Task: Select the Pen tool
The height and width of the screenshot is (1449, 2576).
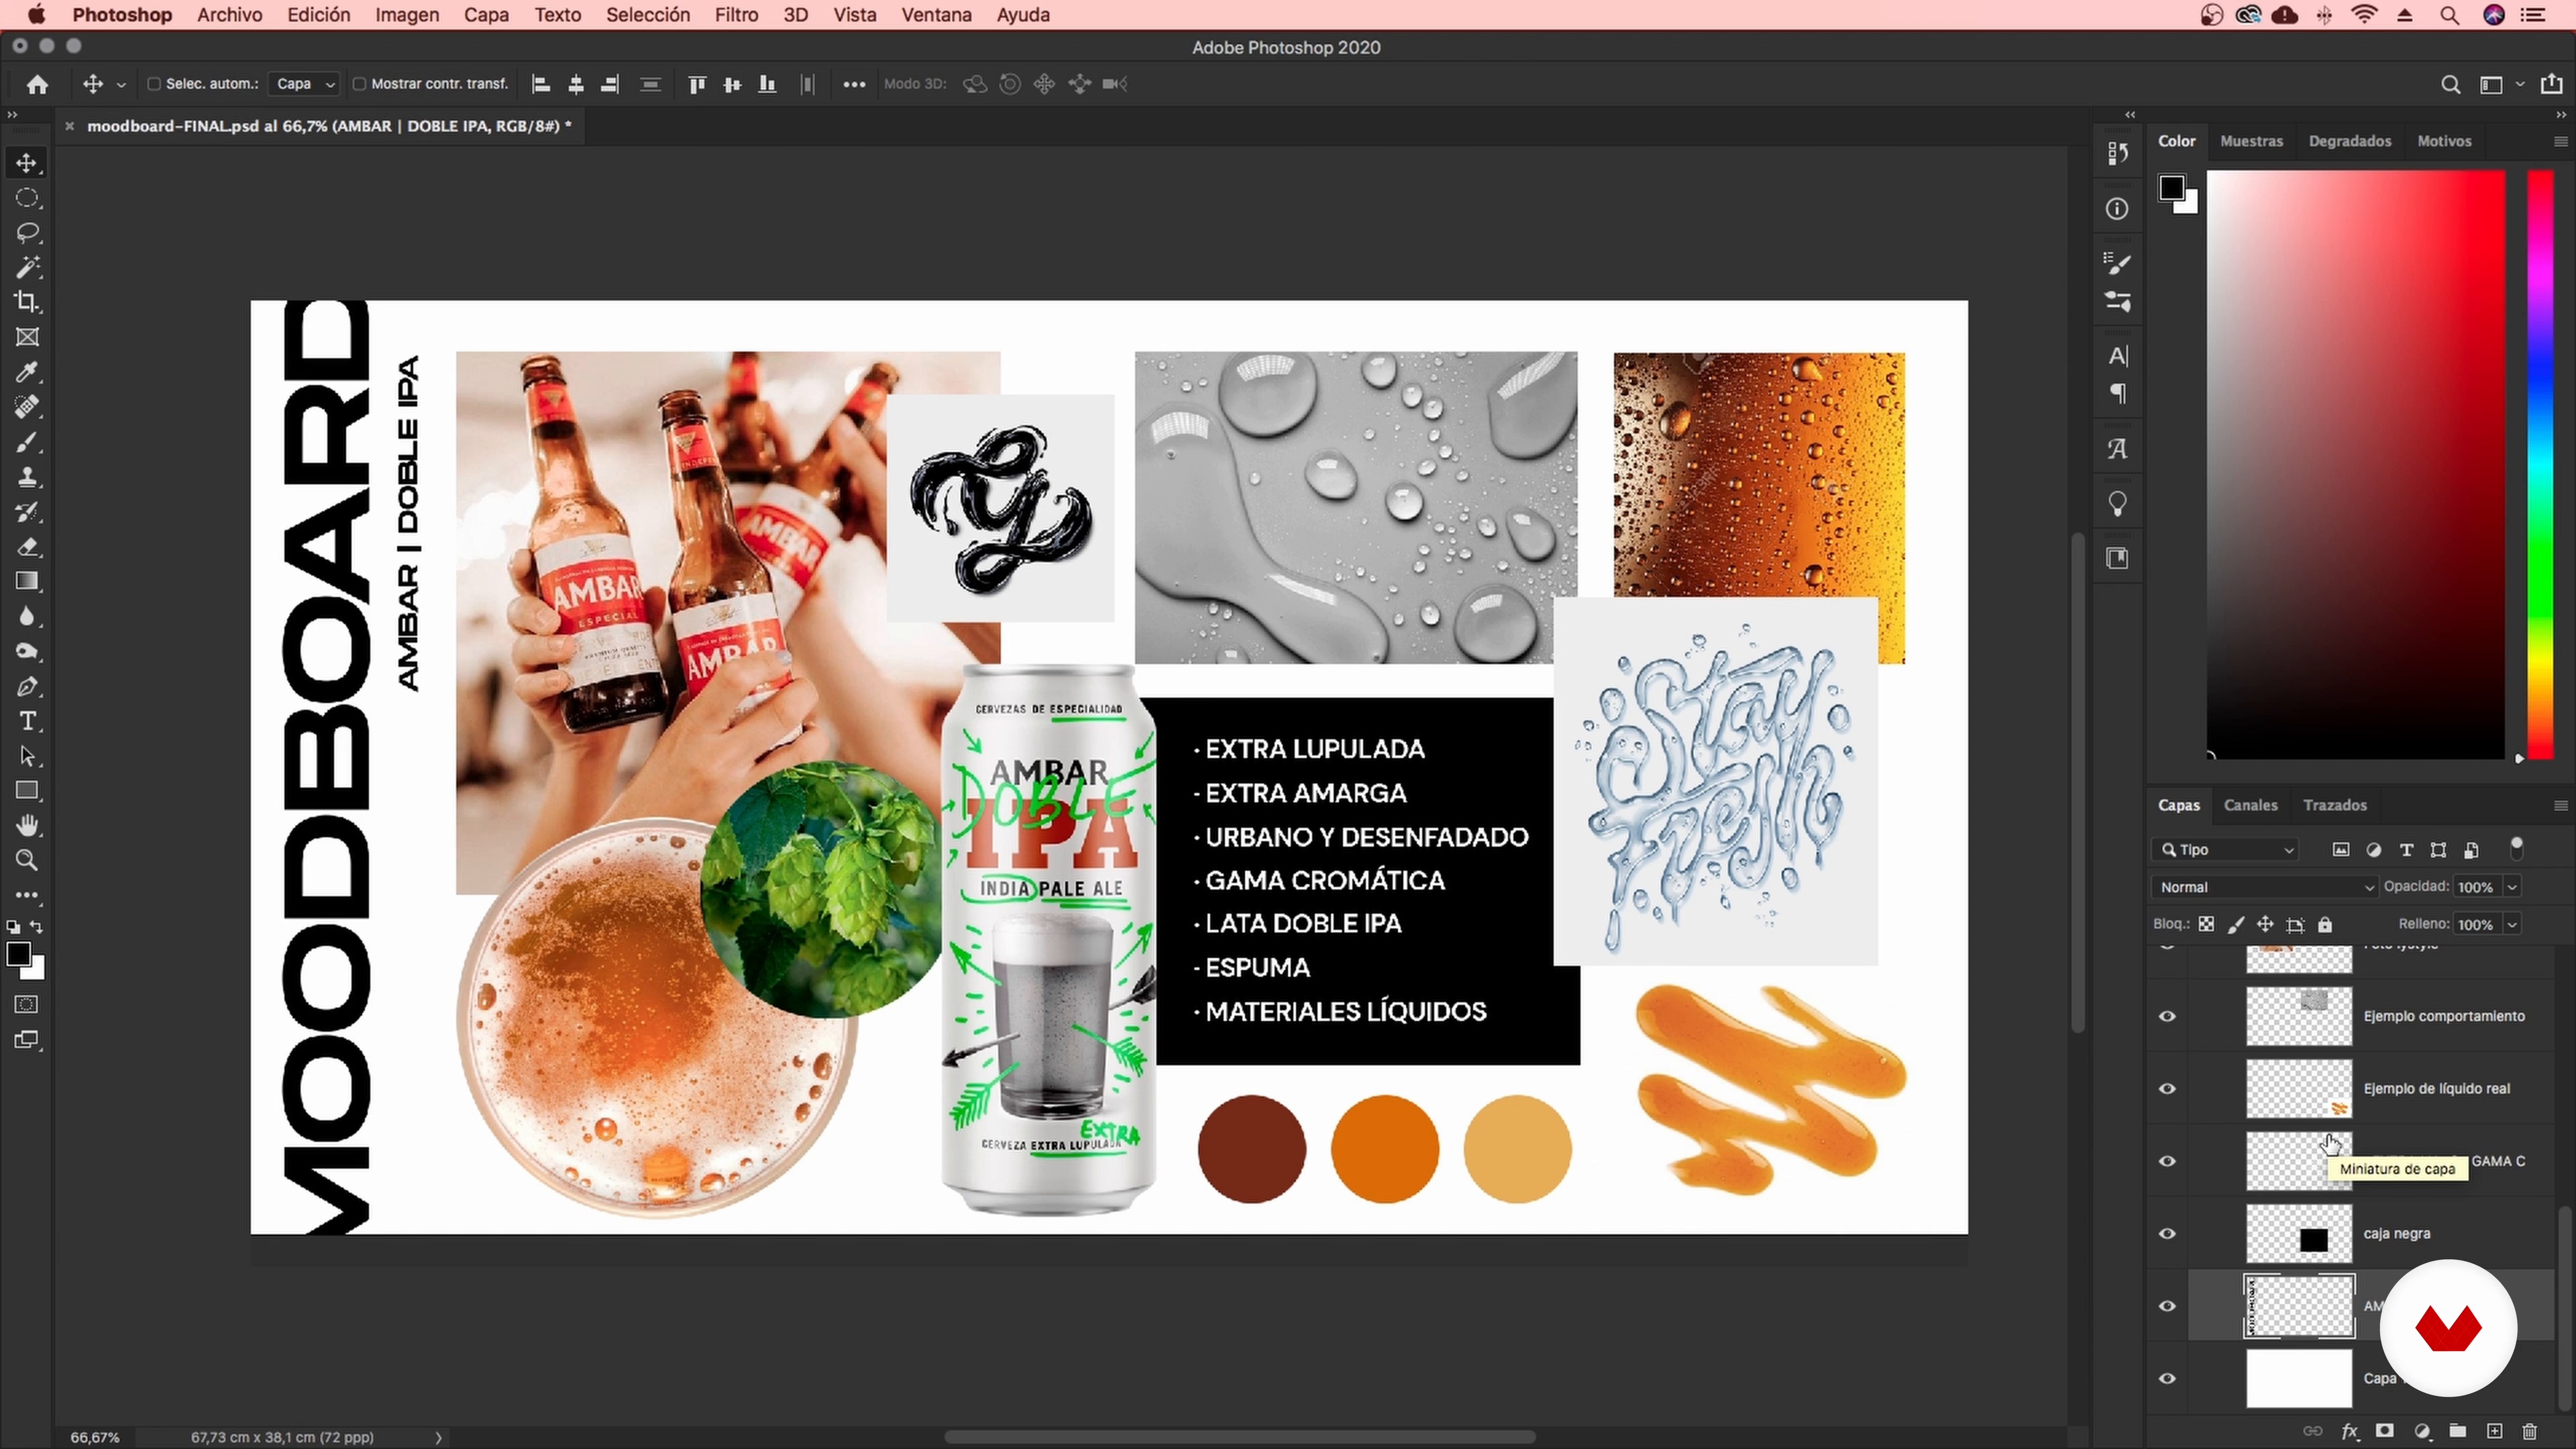Action: (27, 687)
